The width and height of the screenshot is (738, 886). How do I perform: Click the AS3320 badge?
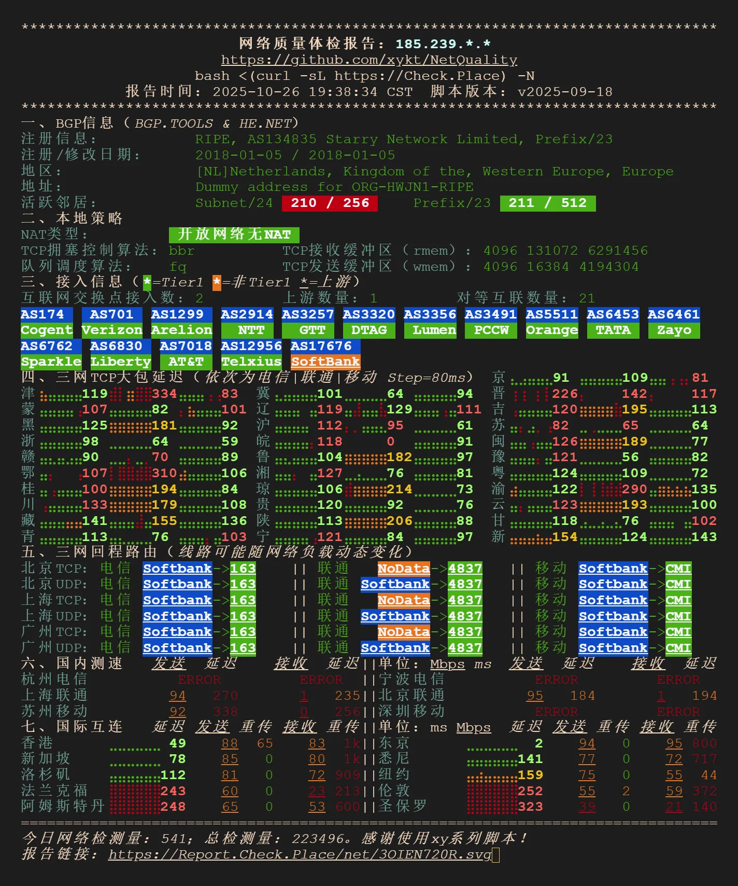369,314
